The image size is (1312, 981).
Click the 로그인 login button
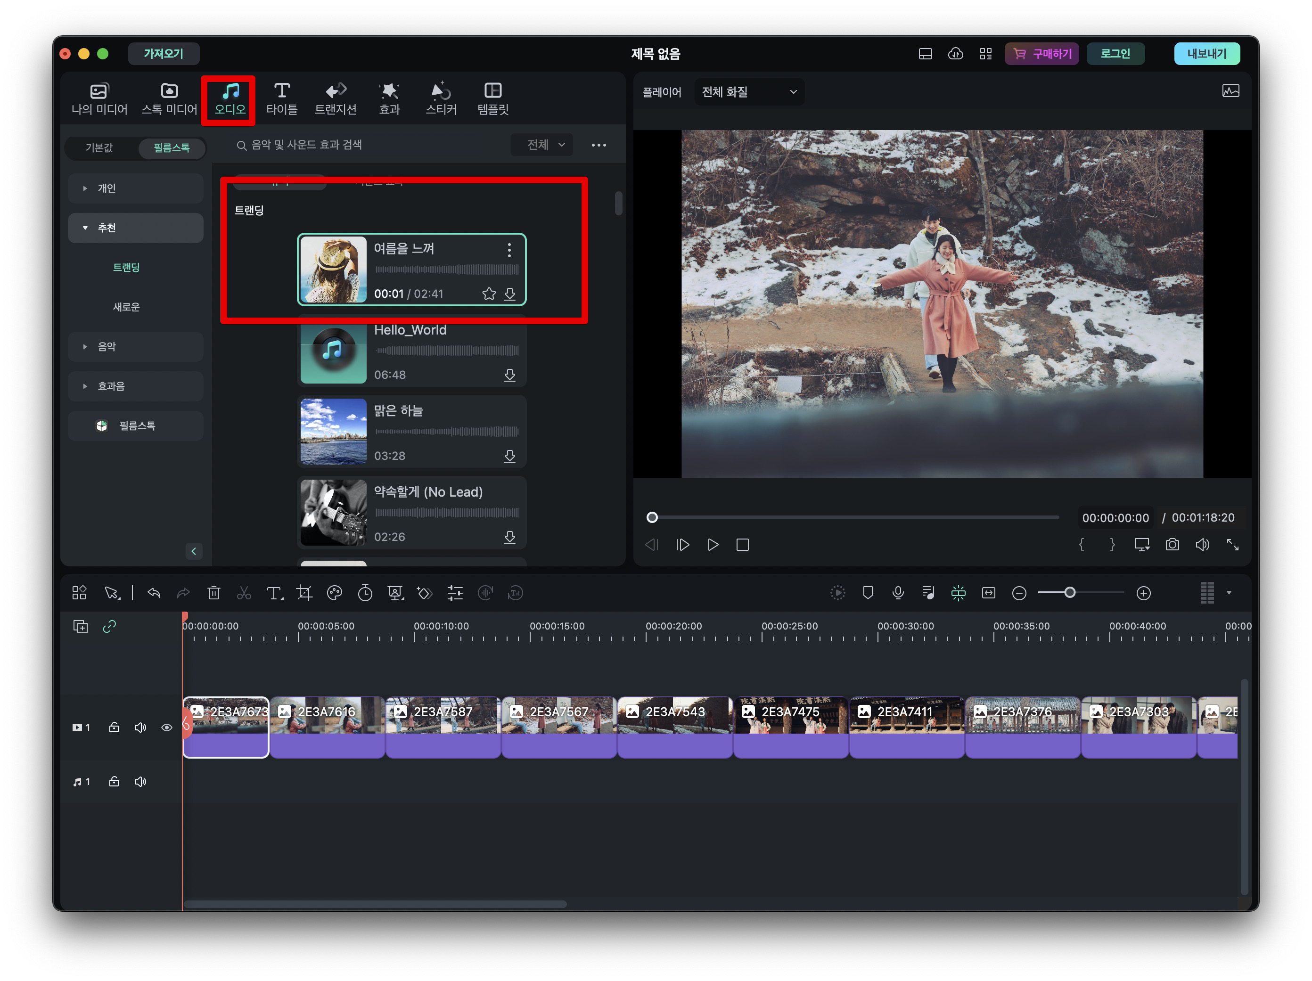point(1115,53)
